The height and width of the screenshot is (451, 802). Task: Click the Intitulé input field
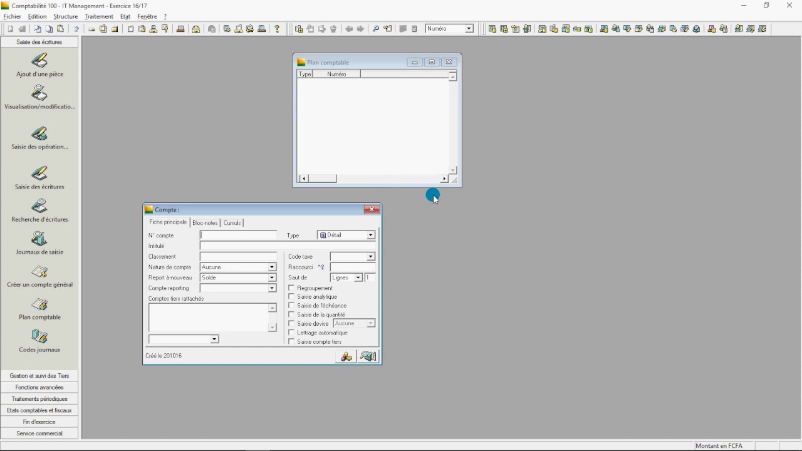click(288, 246)
